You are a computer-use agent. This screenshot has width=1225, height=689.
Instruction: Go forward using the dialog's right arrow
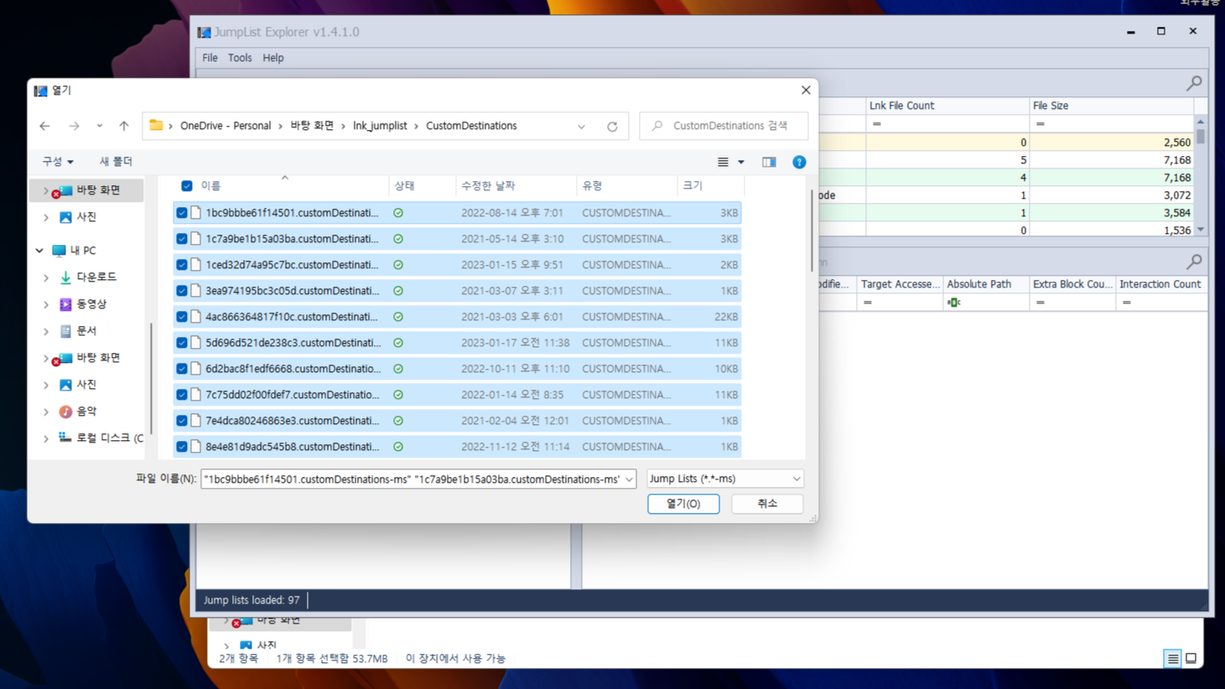tap(75, 127)
